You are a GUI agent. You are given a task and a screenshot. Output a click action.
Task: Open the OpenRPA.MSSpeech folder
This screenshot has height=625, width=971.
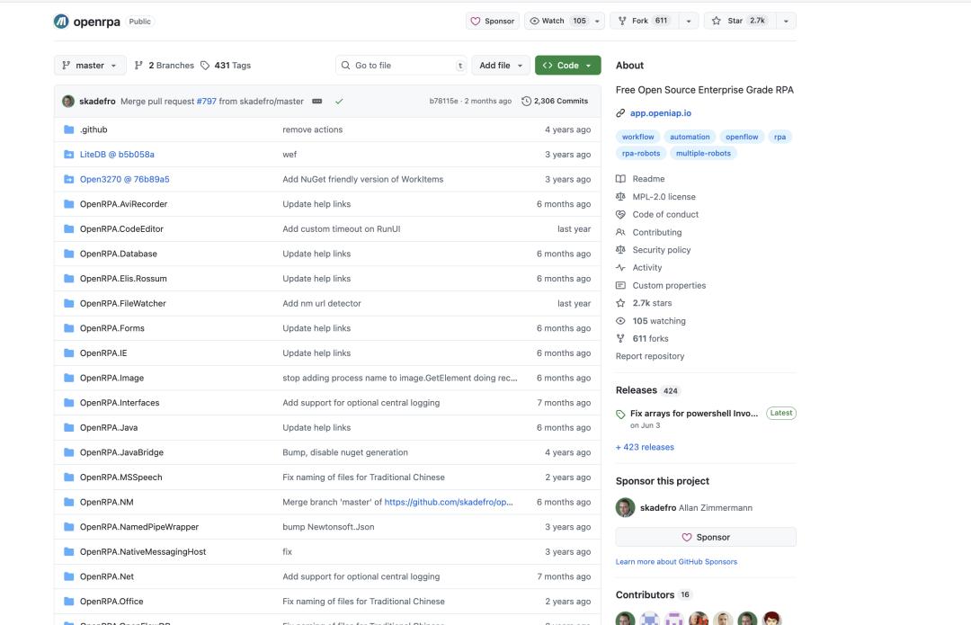pyautogui.click(x=120, y=477)
